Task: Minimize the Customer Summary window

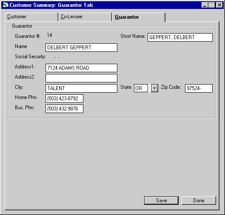Action: (x=205, y=5)
